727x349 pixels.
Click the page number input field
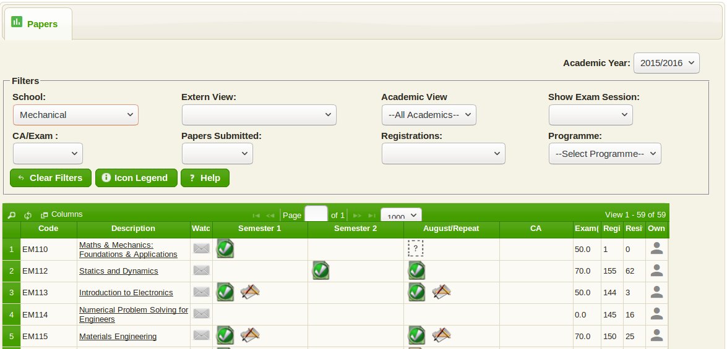tap(316, 215)
